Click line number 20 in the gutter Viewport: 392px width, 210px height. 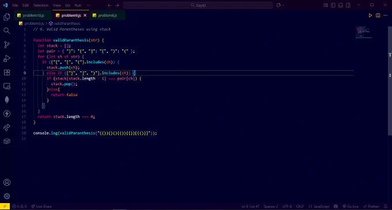24,133
